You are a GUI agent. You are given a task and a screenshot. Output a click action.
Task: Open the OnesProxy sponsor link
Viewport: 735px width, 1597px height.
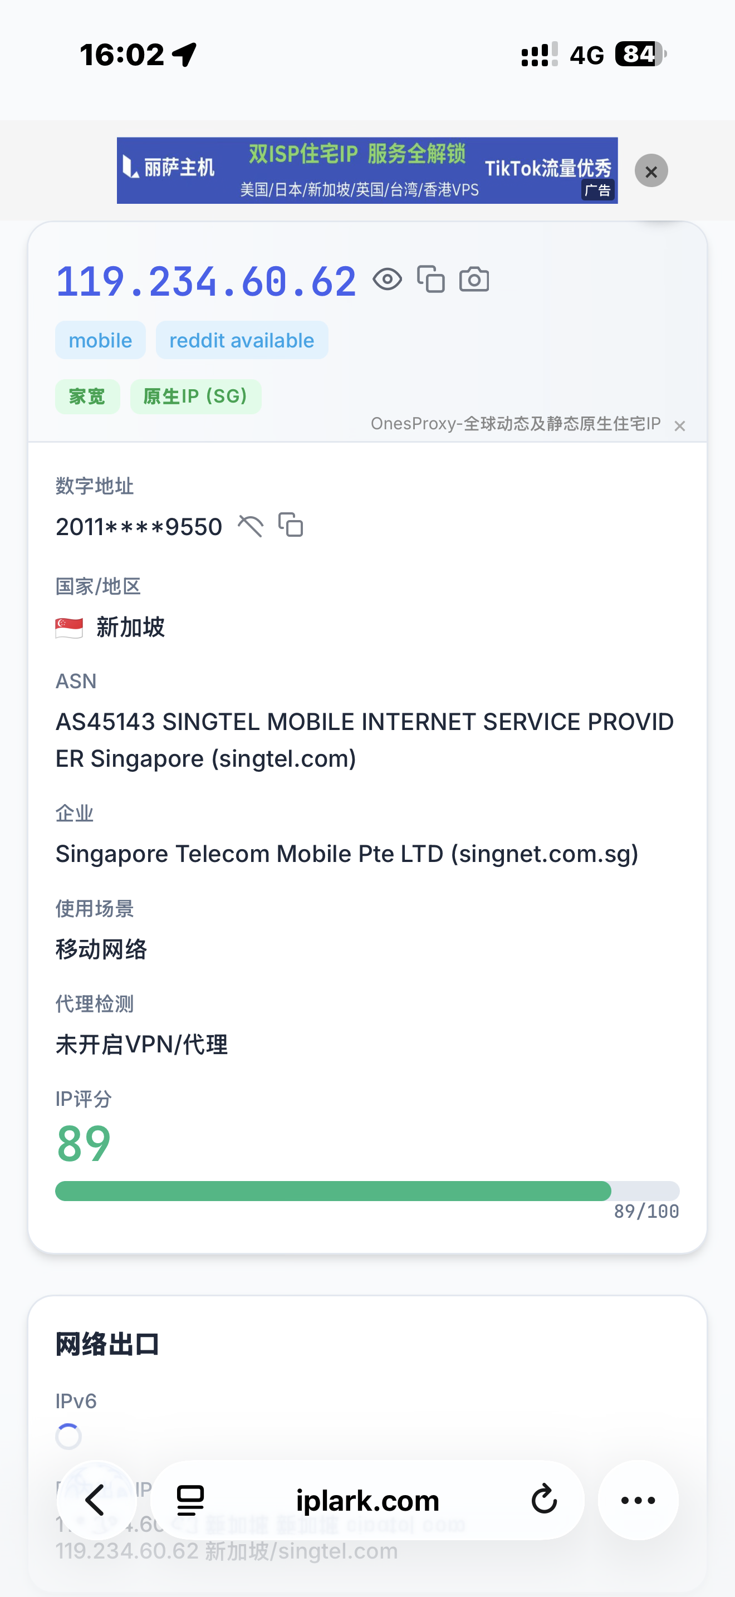pos(515,424)
